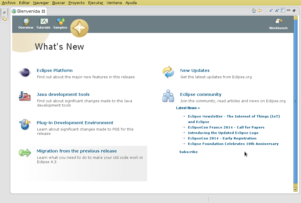Click the text 'Get the latest updates from Eclipse.org'
Image resolution: width=301 pixels, height=203 pixels.
click(216, 77)
